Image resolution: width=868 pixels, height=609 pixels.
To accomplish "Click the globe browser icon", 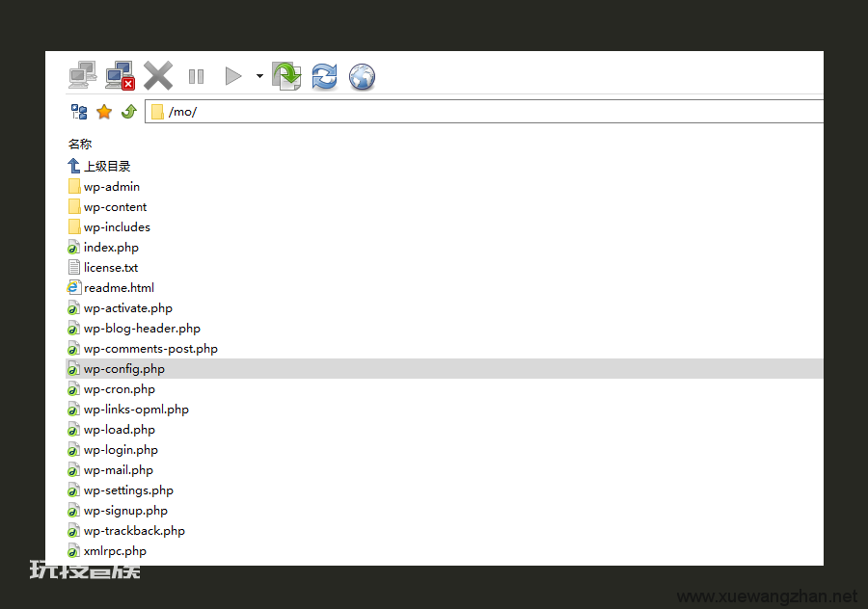I will coord(362,77).
